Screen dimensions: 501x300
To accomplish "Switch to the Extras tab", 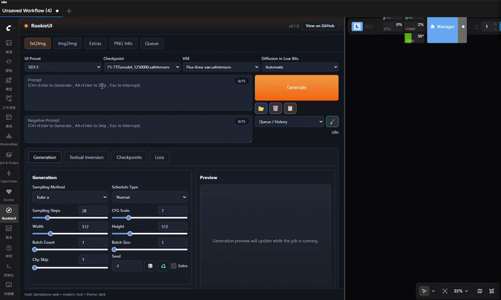I will [x=95, y=43].
